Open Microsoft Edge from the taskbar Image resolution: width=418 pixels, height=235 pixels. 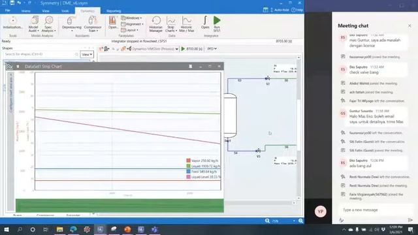tap(73, 229)
